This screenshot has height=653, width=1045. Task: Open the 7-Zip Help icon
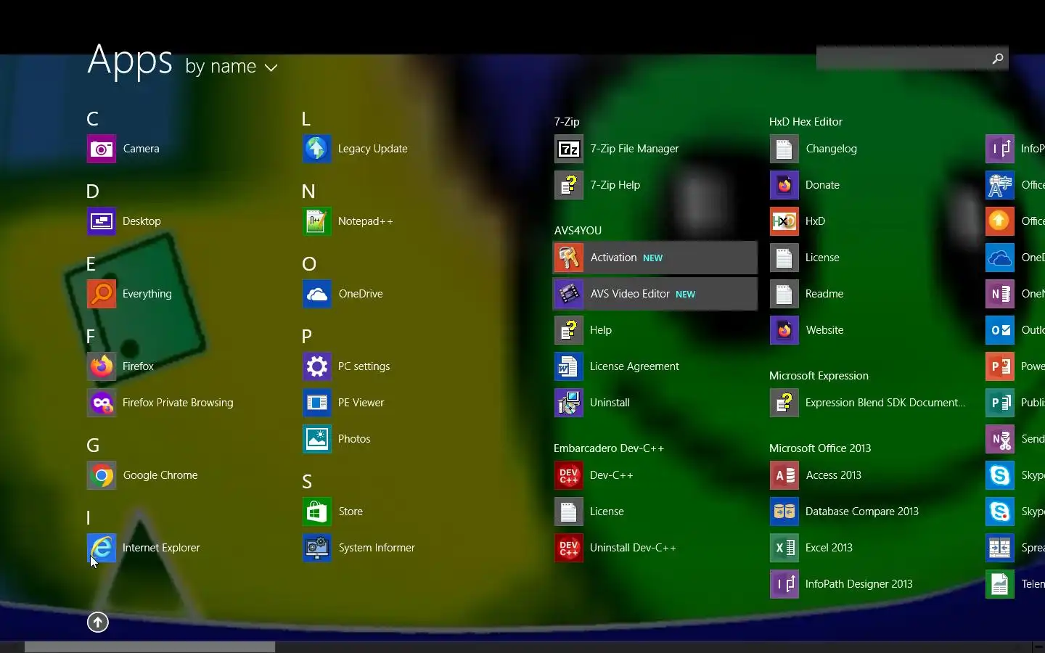pos(569,185)
